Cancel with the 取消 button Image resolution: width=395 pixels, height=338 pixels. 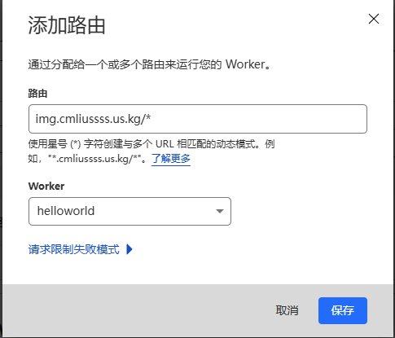pyautogui.click(x=287, y=310)
